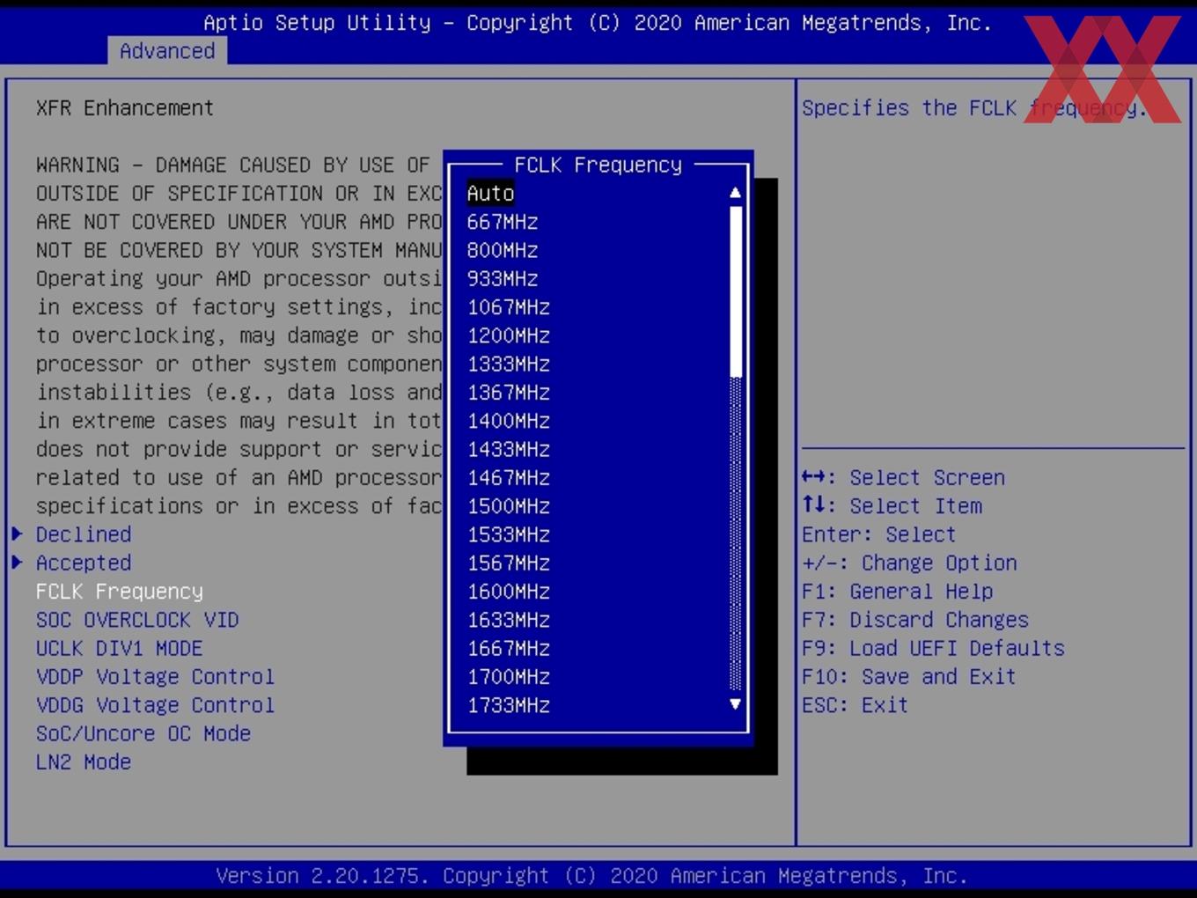Choose 667MHz FCLK frequency
1197x898 pixels.
pos(503,222)
